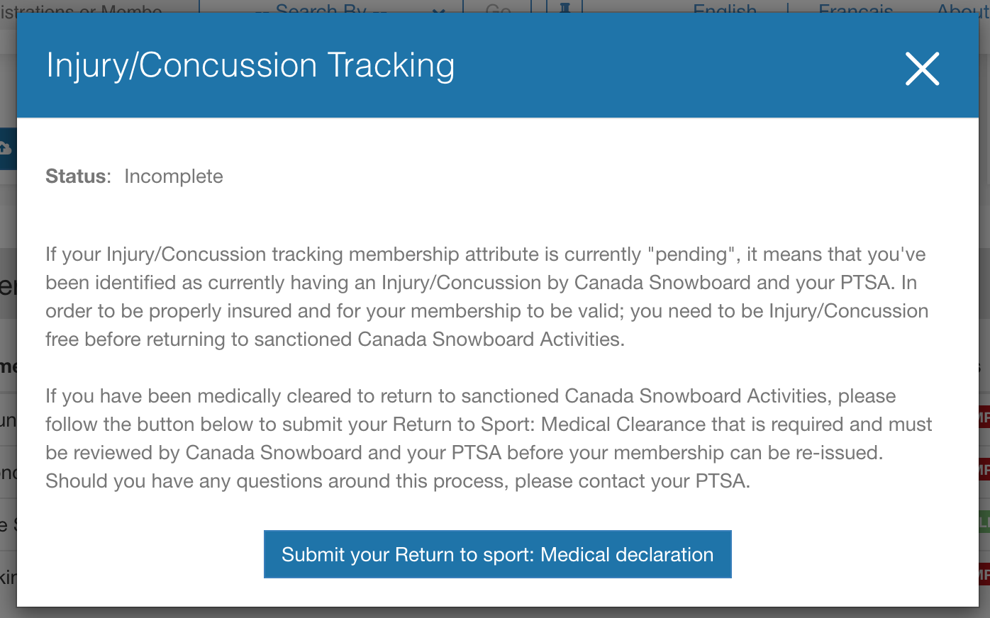
Task: Click the Search By dropdown arrow
Action: point(439,9)
